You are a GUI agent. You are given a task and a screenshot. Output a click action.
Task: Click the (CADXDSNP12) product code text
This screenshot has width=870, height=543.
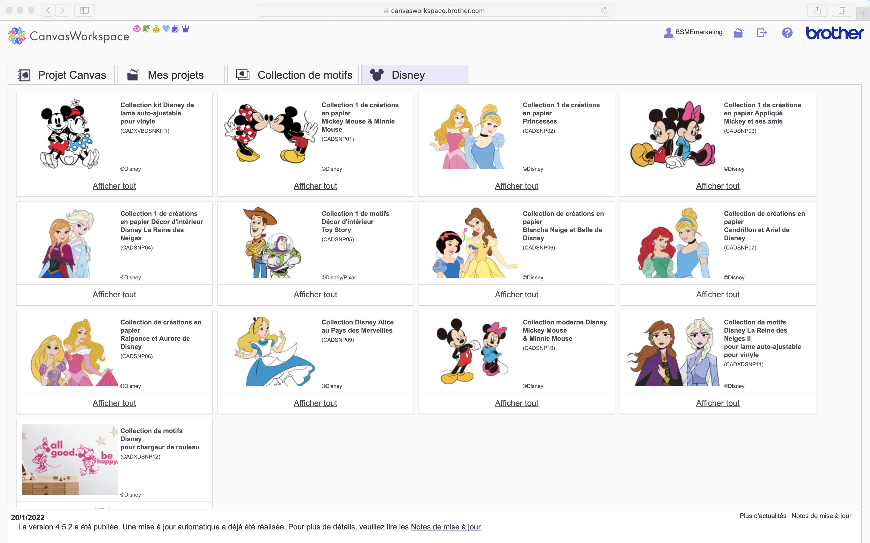point(140,457)
